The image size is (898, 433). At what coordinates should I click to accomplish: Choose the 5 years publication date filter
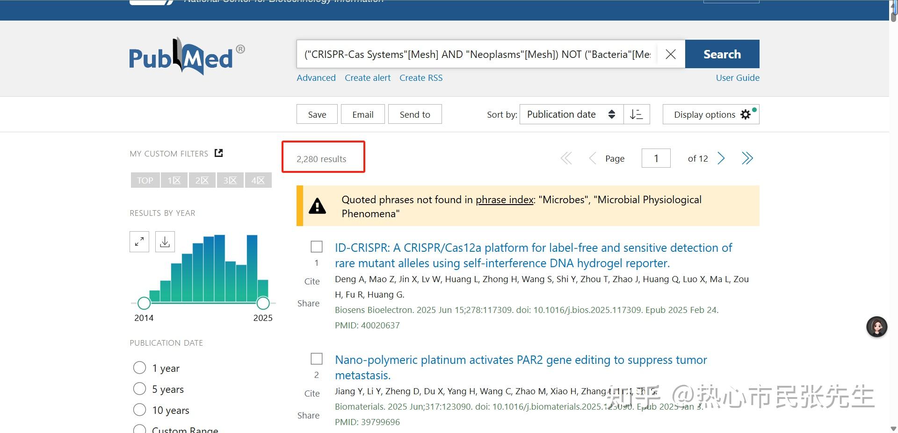click(139, 389)
